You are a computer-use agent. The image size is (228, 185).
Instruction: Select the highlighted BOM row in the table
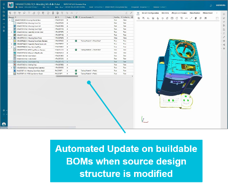click(x=71, y=62)
